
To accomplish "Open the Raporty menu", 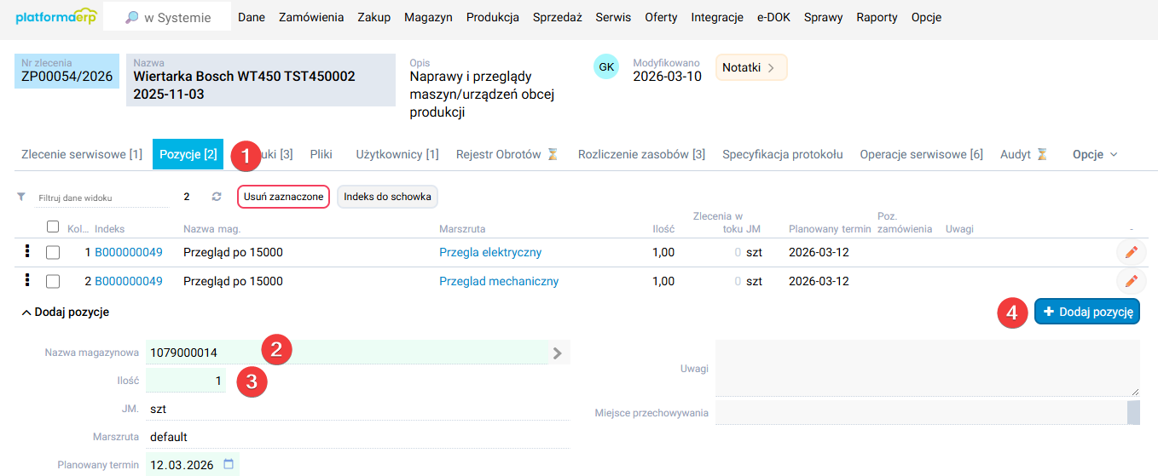I will pyautogui.click(x=877, y=17).
